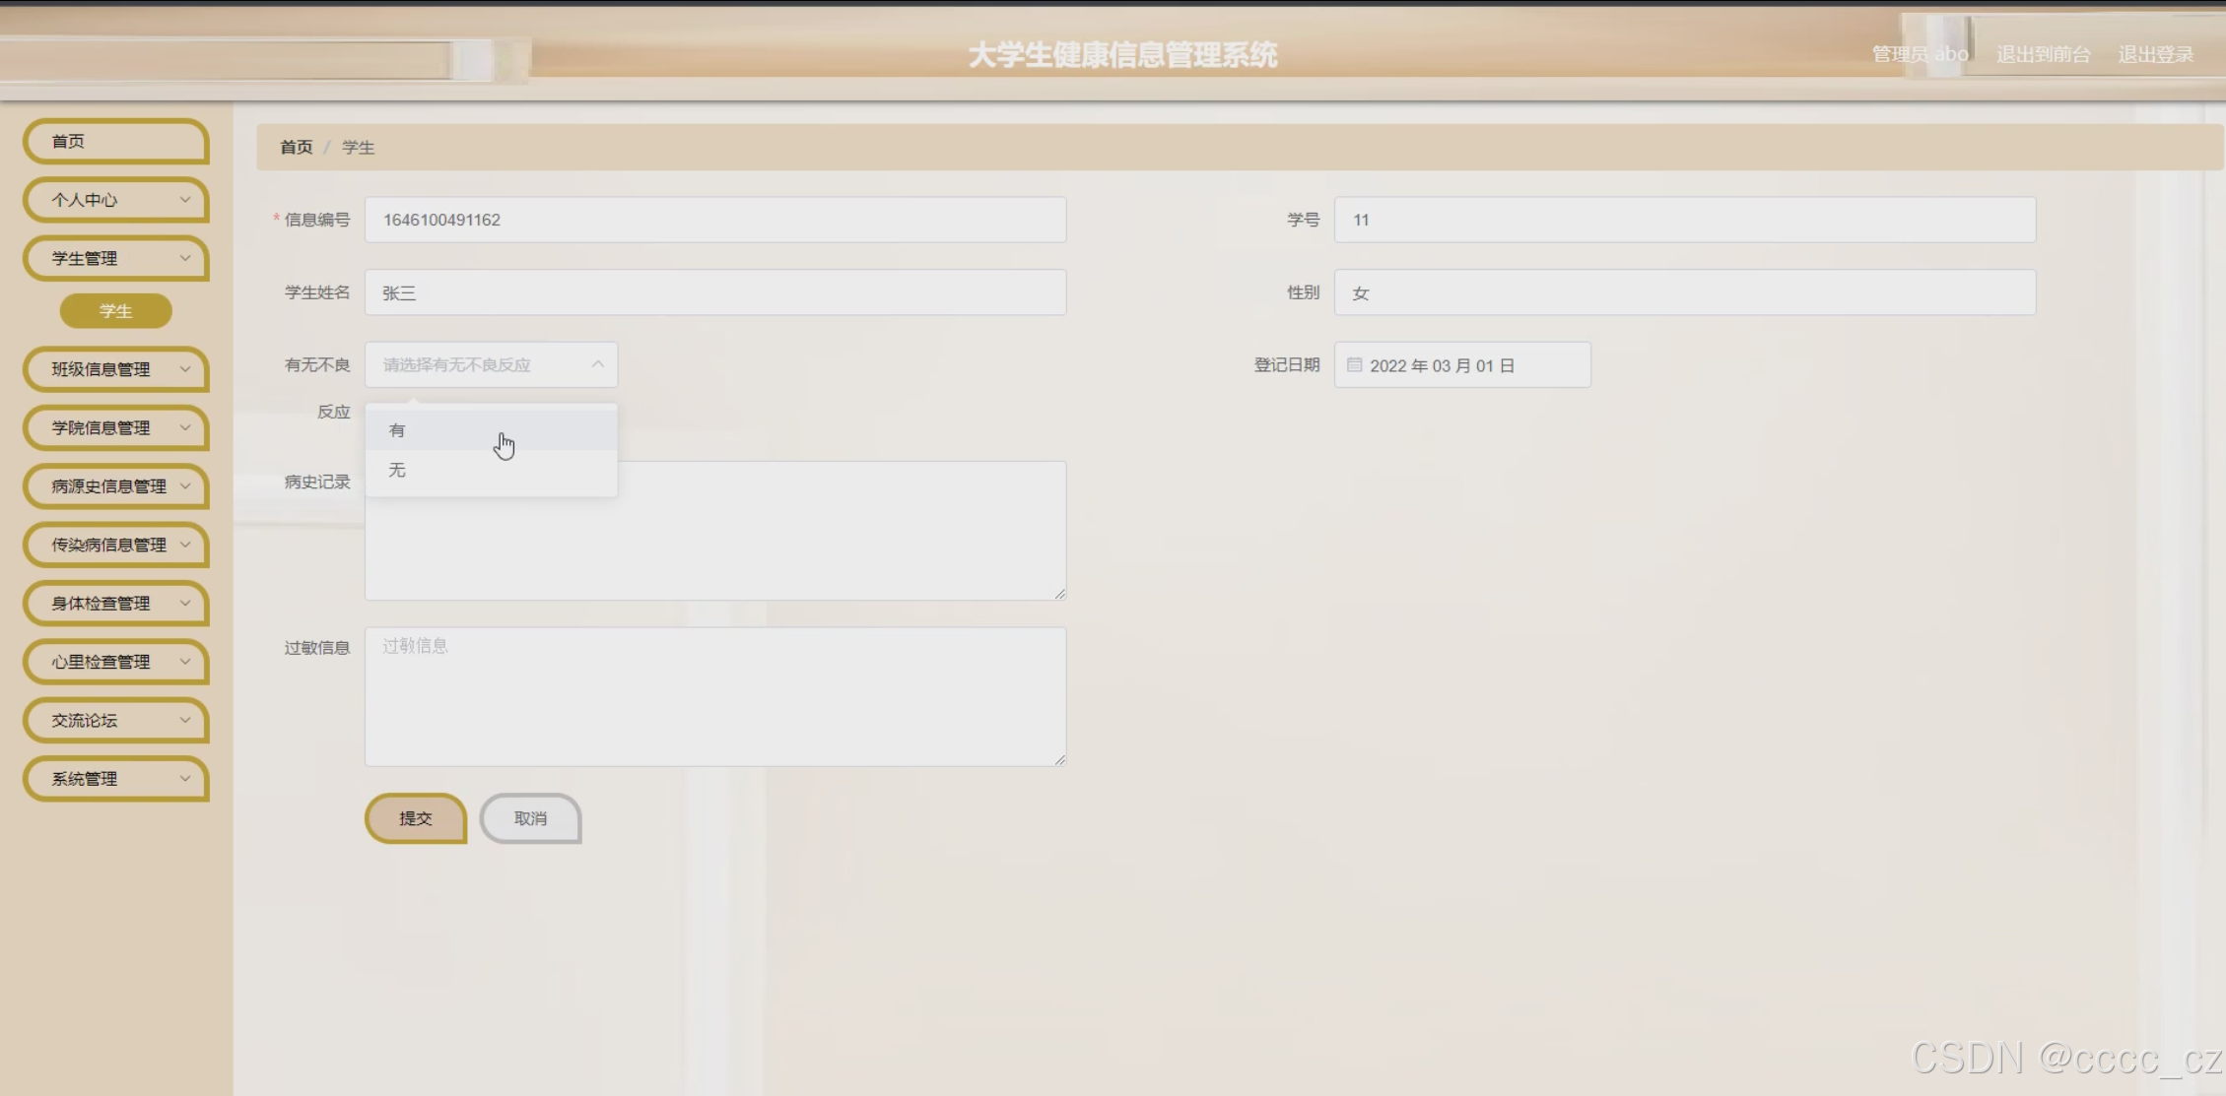Select option 无 in dropdown list

tap(397, 470)
